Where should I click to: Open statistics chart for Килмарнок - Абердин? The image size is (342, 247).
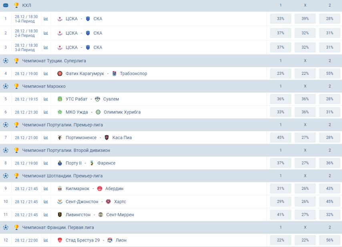46,189
